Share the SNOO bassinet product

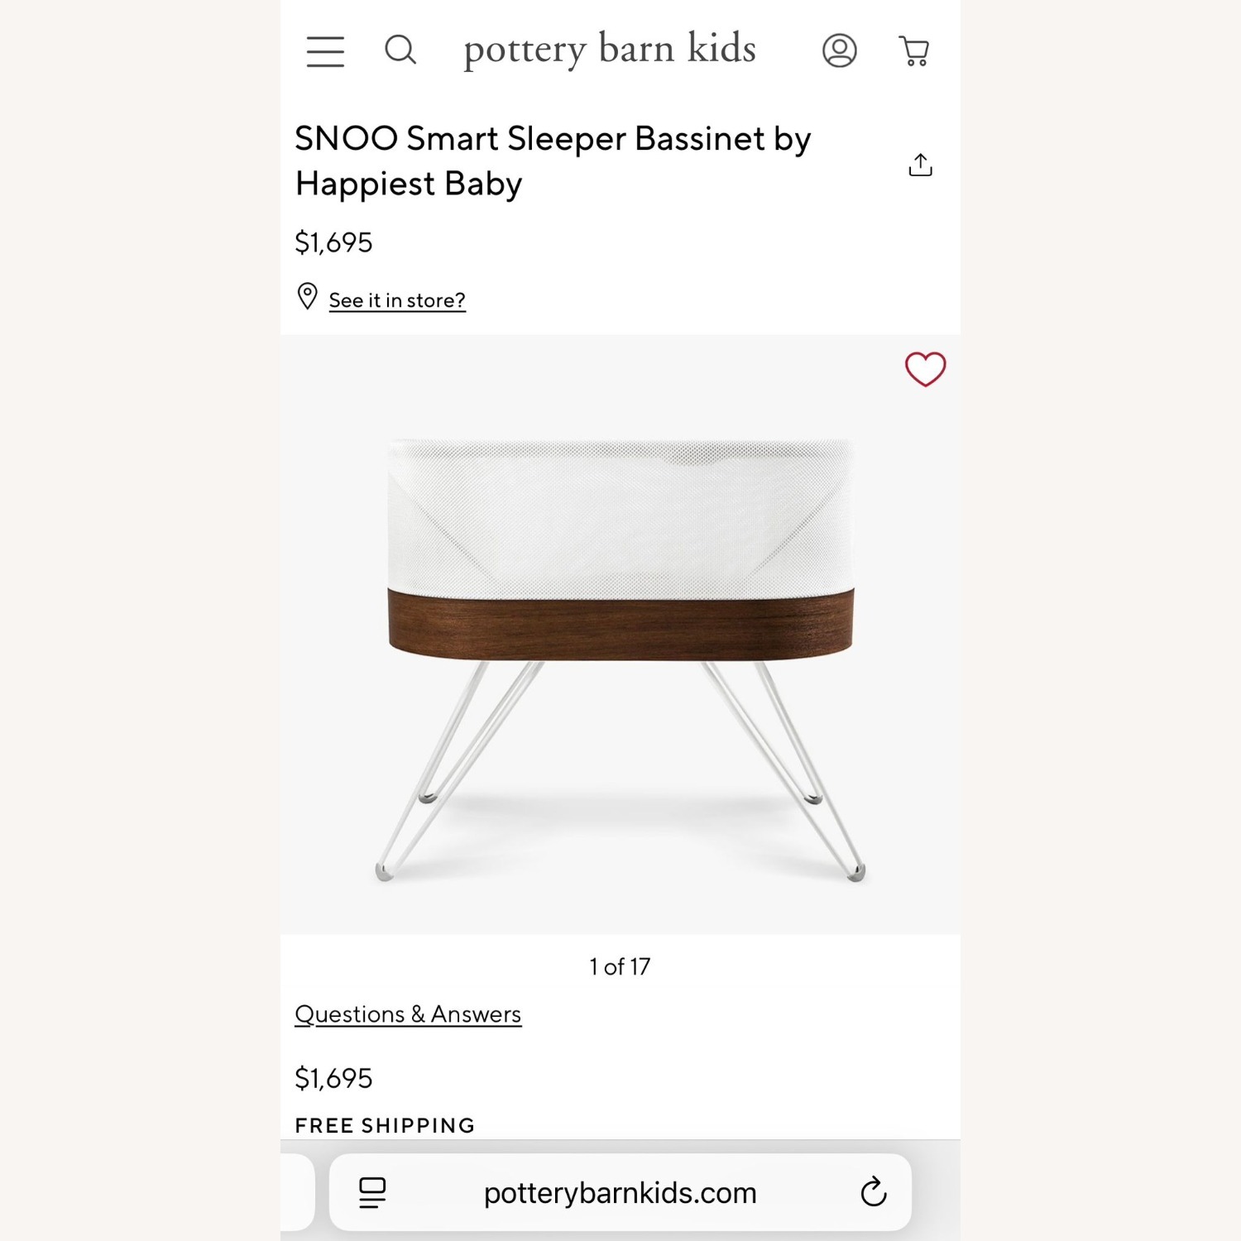point(920,164)
